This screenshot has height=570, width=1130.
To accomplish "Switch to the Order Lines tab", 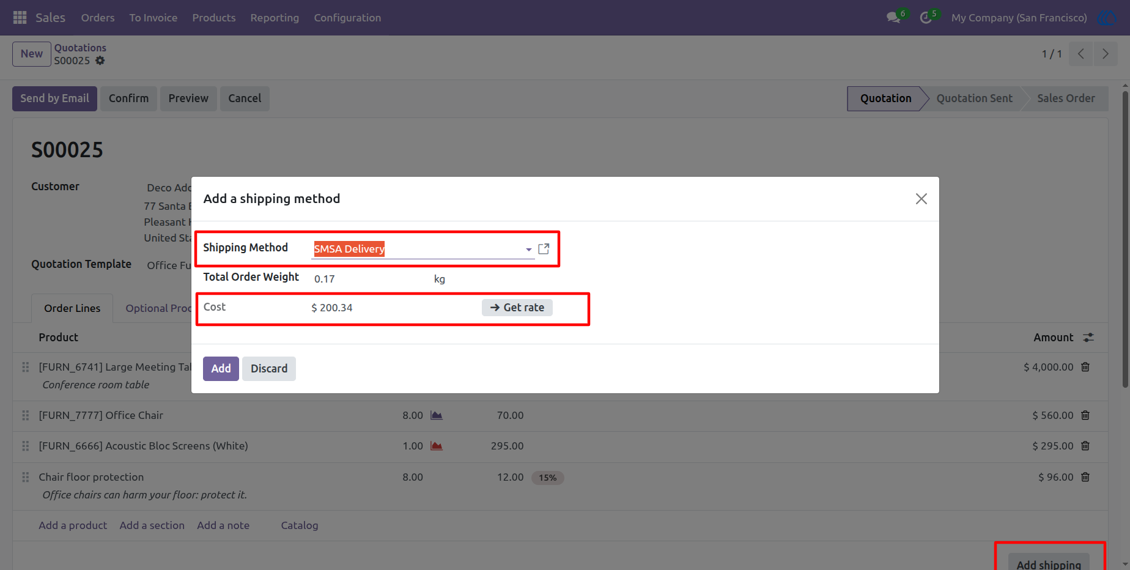I will (x=72, y=308).
